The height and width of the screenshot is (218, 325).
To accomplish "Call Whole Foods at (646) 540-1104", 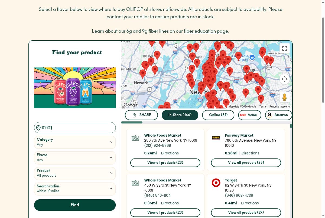I will pos(157,195).
